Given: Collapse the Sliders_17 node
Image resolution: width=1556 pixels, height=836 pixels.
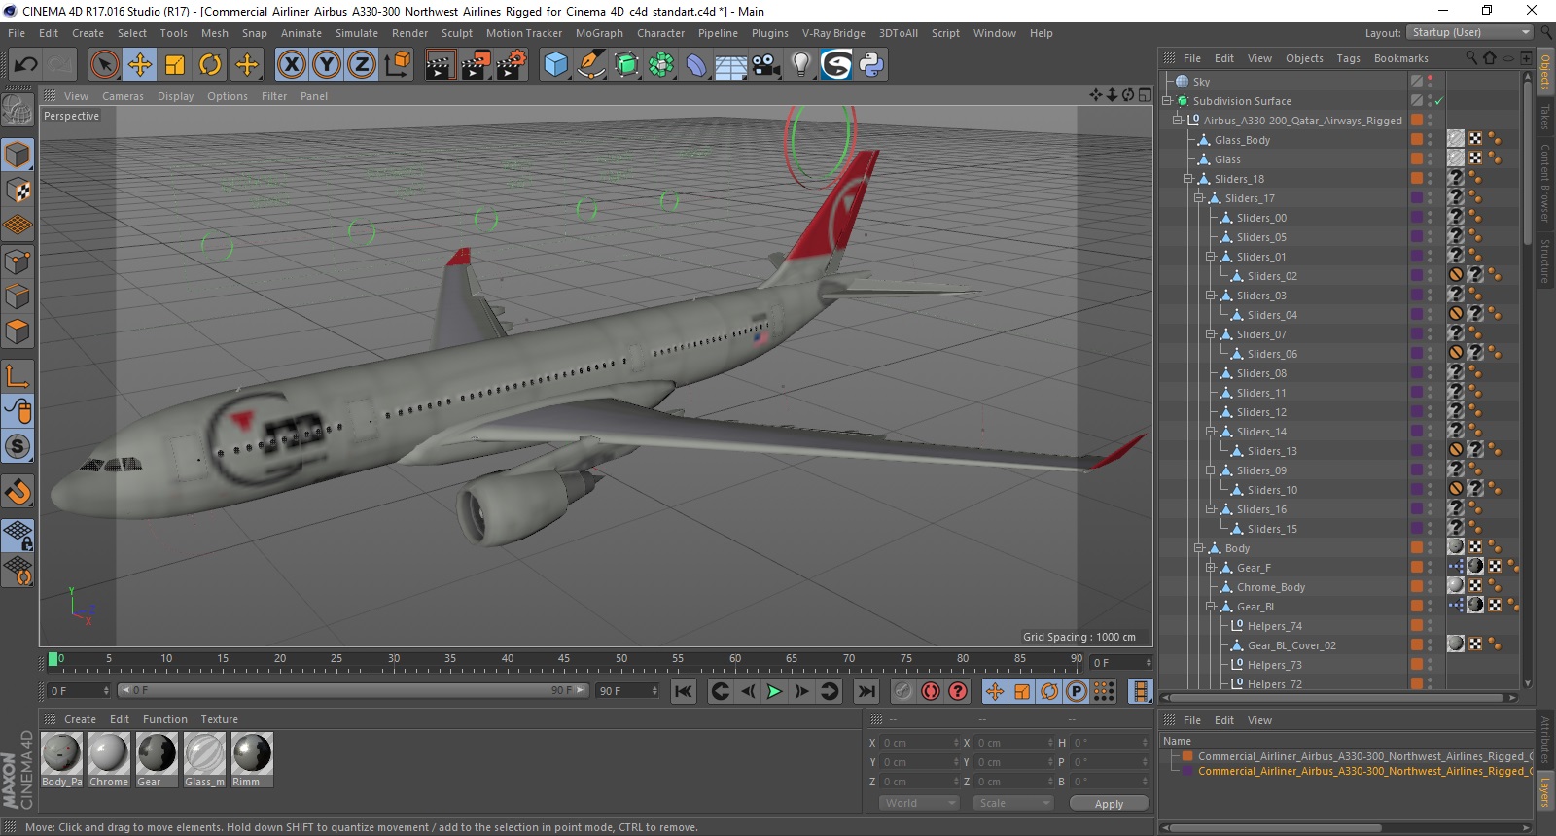Looking at the screenshot, I should tap(1199, 198).
